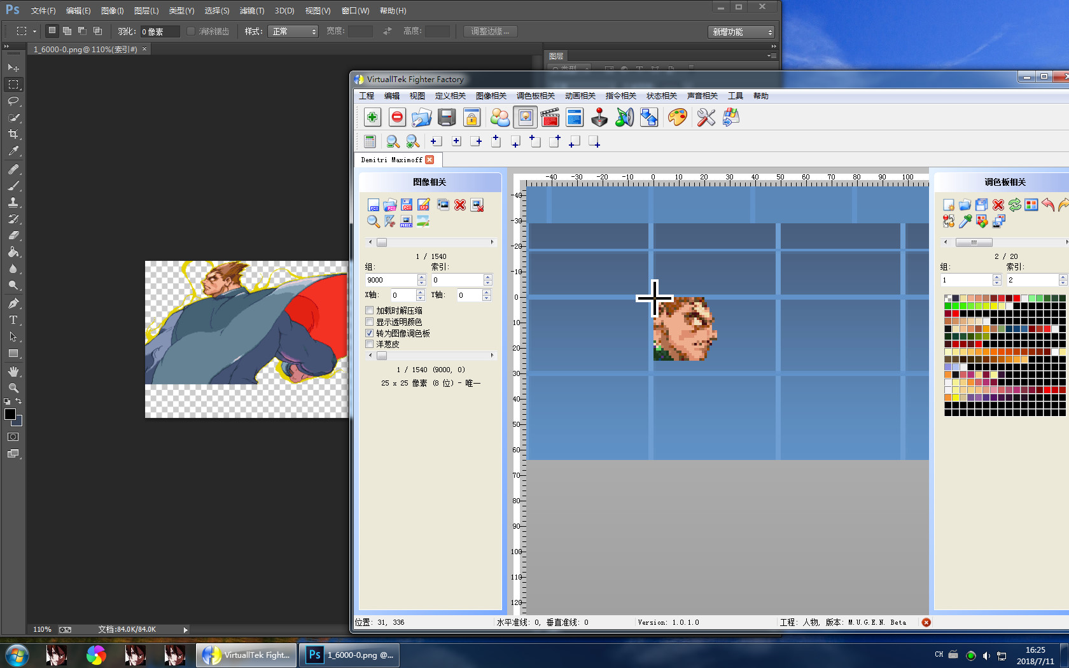Toggle the 消除锯齿 checkbox in Photoshop options
The width and height of the screenshot is (1069, 668).
(190, 31)
